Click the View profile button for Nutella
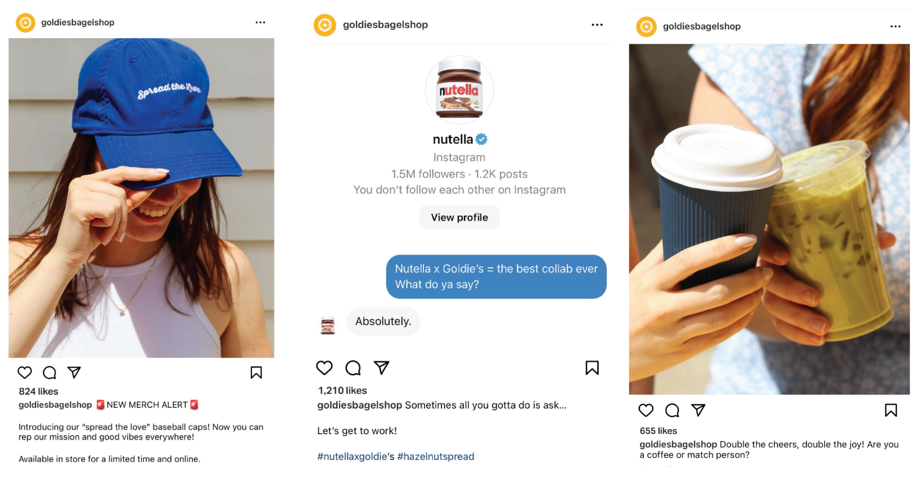 (459, 217)
